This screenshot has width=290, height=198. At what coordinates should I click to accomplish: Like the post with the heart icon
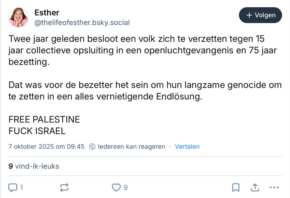(x=116, y=187)
